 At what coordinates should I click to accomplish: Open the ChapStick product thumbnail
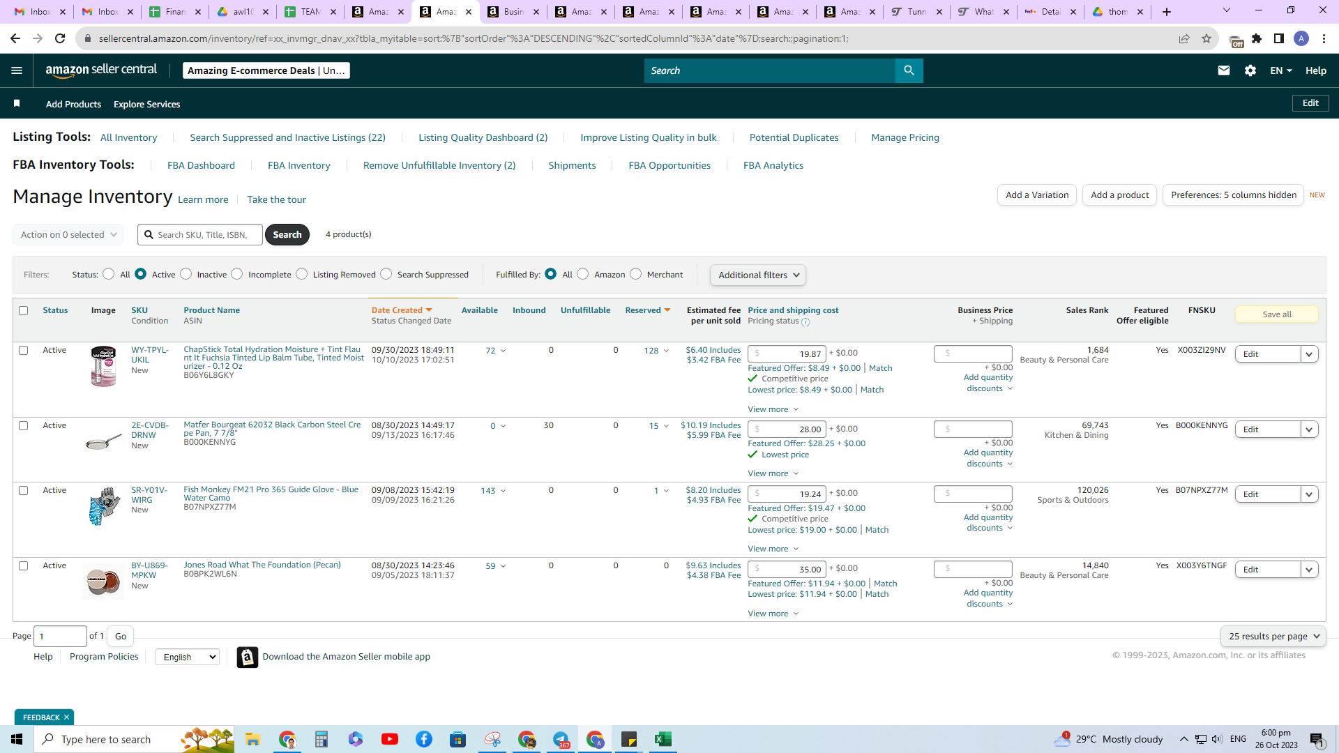tap(103, 366)
